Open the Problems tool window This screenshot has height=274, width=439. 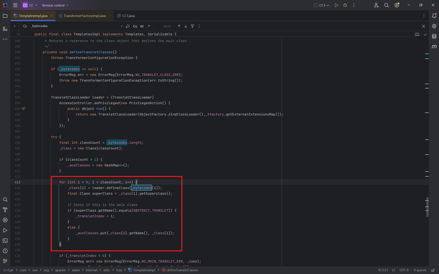(5, 251)
